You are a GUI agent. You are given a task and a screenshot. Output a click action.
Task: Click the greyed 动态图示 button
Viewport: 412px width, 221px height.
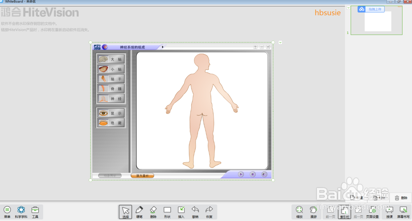[x=110, y=176]
